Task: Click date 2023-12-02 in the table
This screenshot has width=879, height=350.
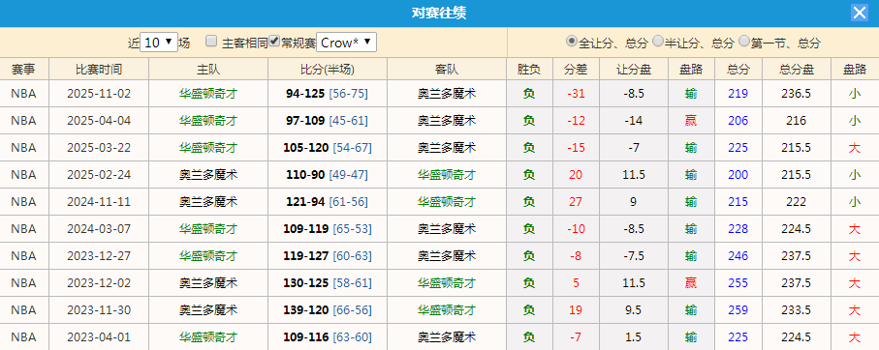Action: 99,283
